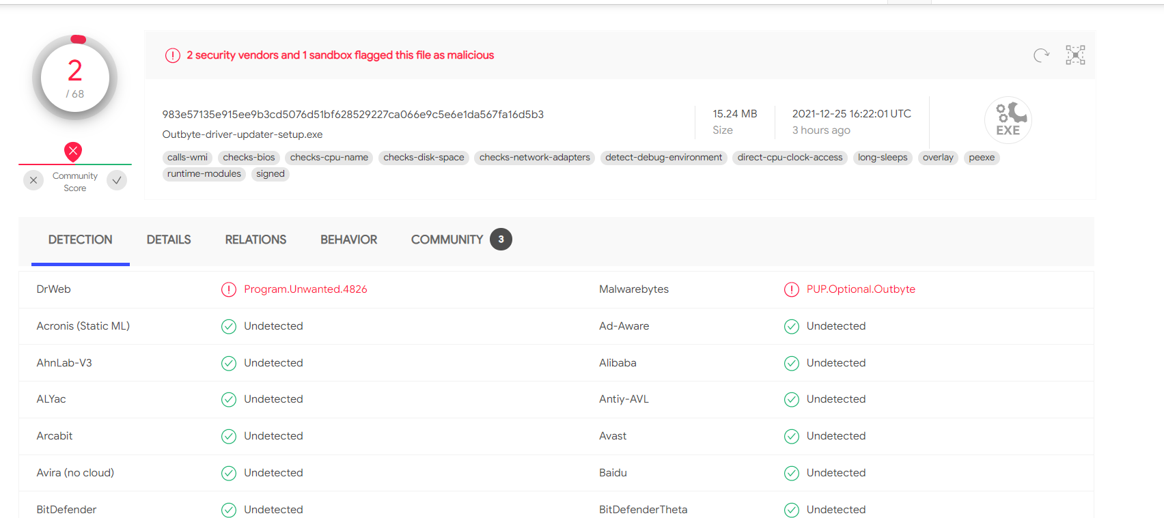The image size is (1164, 518).
Task: Vote file as harmless with checkmark button
Action: click(117, 180)
